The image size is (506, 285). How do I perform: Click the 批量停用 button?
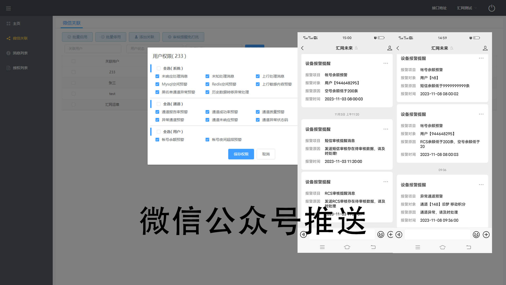[x=111, y=37]
